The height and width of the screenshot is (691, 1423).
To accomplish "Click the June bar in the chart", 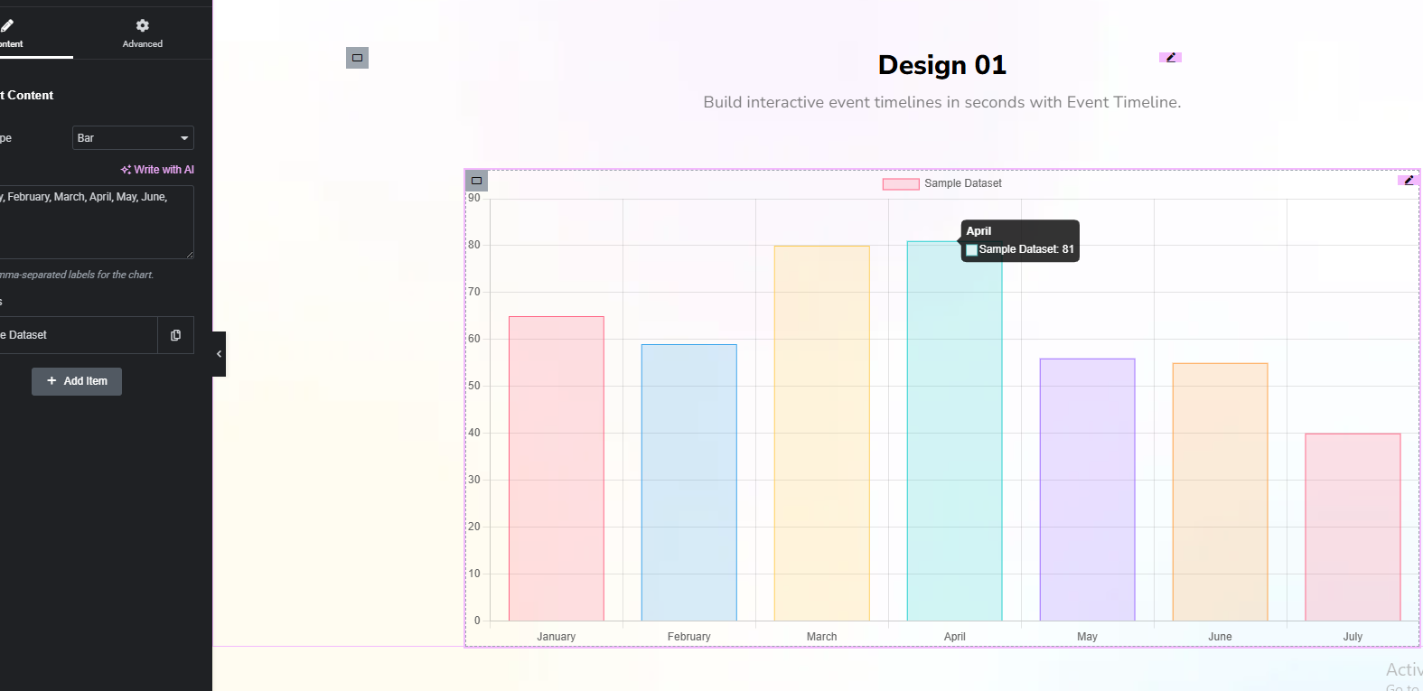I will 1221,492.
